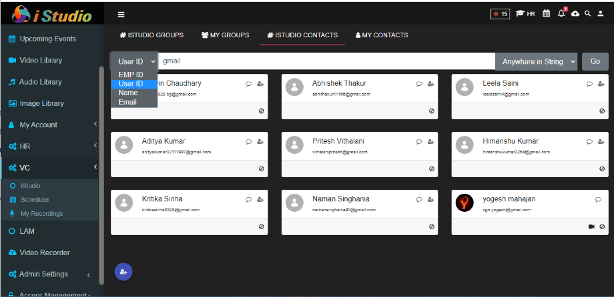Select ISTUDIO CONTACTS tab
This screenshot has height=297, width=614.
(302, 35)
